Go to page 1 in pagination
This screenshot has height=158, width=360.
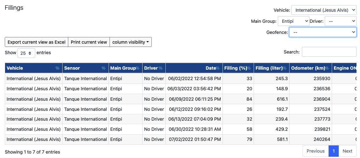[x=333, y=151]
